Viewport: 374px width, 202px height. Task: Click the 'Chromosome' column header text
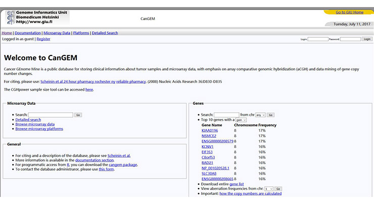coord(246,125)
